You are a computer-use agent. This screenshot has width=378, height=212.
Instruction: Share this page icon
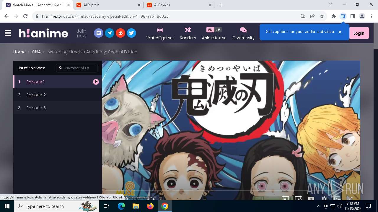point(312,16)
